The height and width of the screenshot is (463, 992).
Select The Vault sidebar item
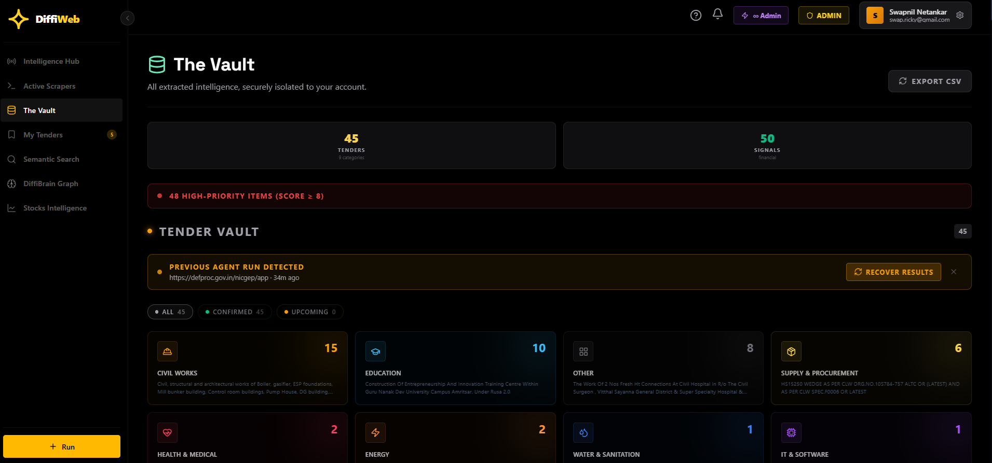(62, 110)
